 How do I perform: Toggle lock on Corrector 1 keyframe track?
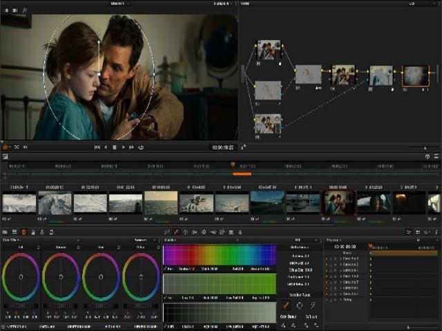[x=331, y=259]
